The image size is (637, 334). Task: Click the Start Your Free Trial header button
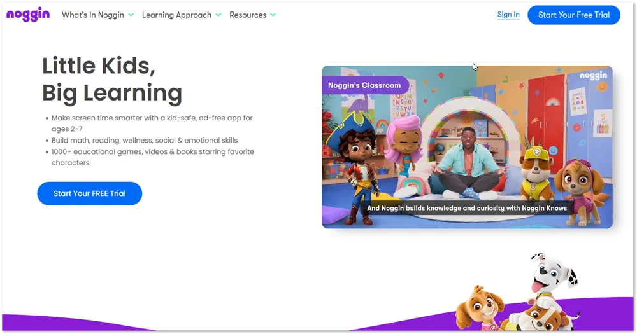[574, 15]
